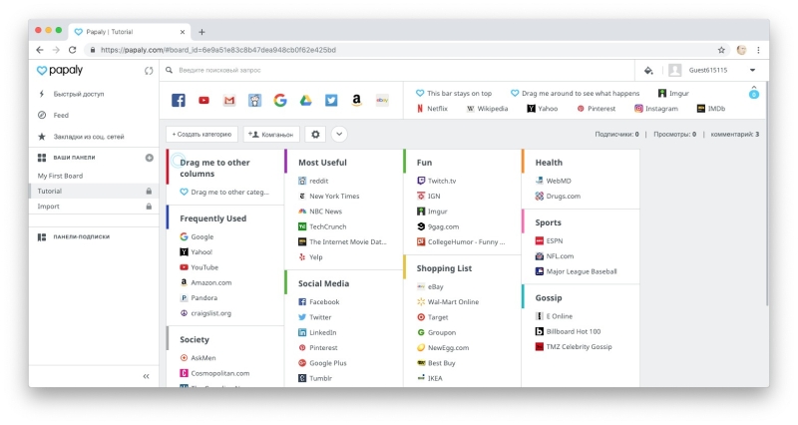This screenshot has width=798, height=425.
Task: Expand the Guest615115 account dropdown
Action: coord(752,70)
